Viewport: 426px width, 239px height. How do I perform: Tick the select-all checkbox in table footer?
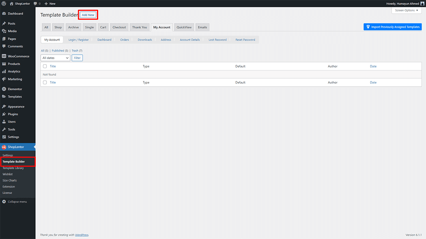pos(45,83)
